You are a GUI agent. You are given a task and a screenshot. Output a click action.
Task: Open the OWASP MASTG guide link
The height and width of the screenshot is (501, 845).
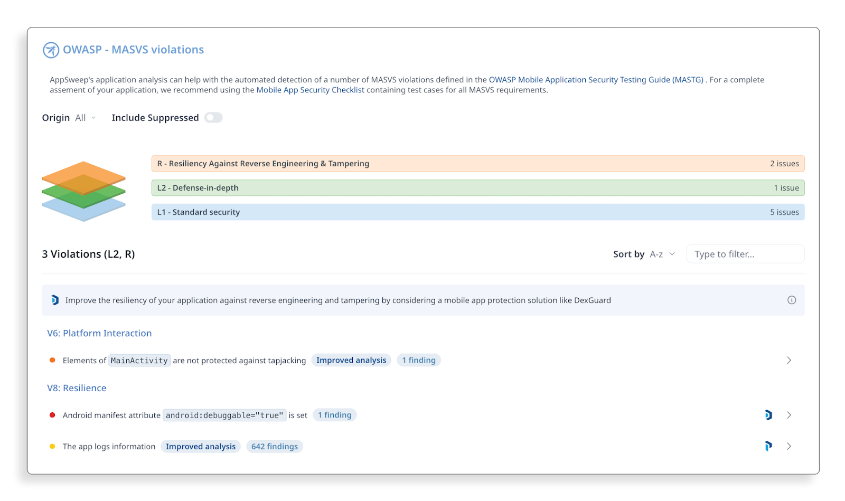pos(596,80)
